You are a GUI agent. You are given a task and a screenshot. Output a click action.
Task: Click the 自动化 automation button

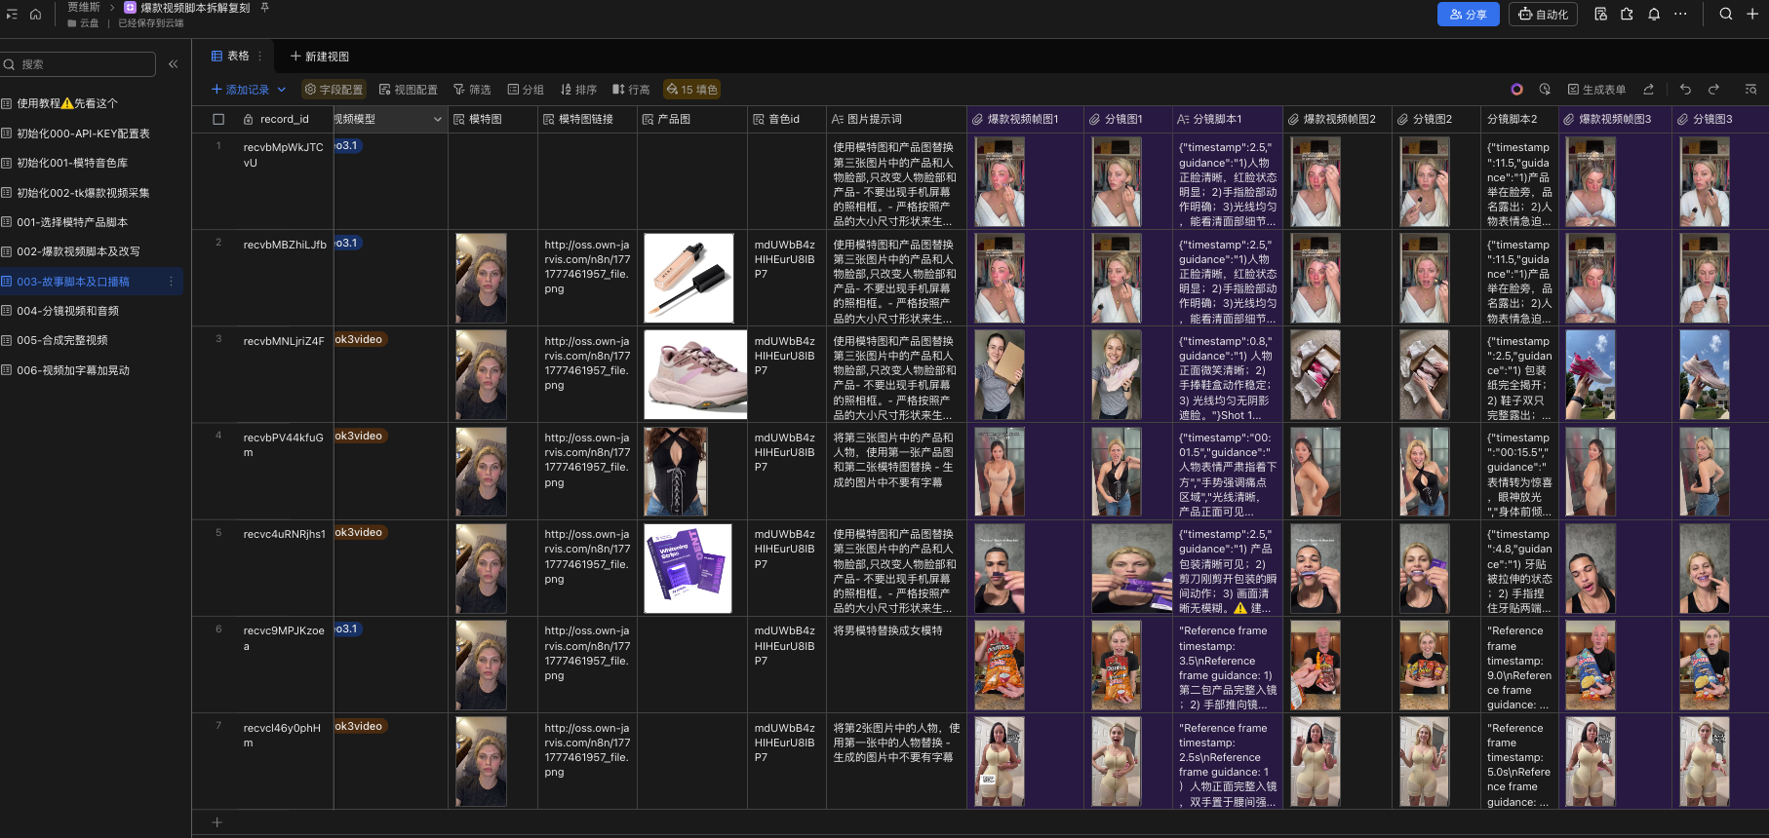pos(1543,15)
